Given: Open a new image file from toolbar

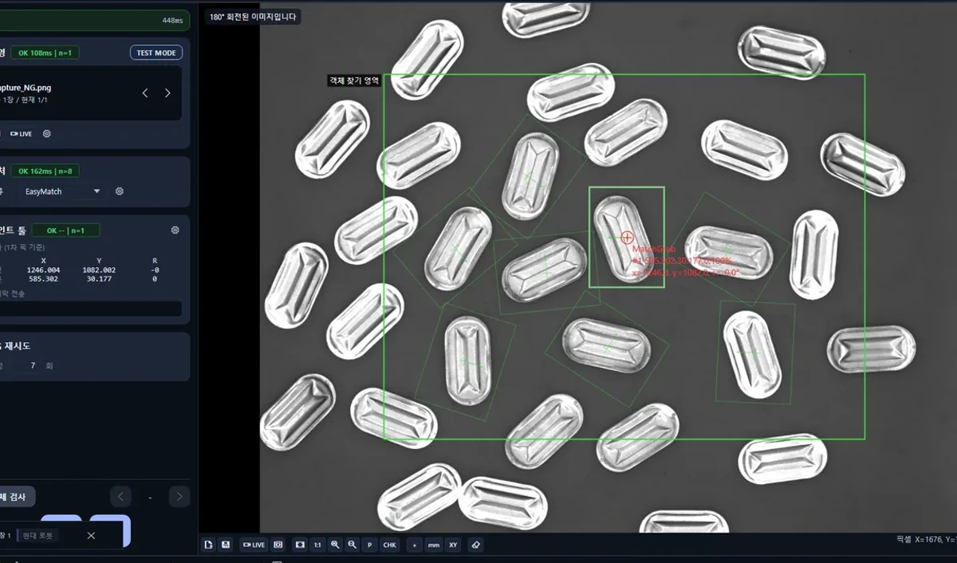Looking at the screenshot, I should pyautogui.click(x=208, y=545).
